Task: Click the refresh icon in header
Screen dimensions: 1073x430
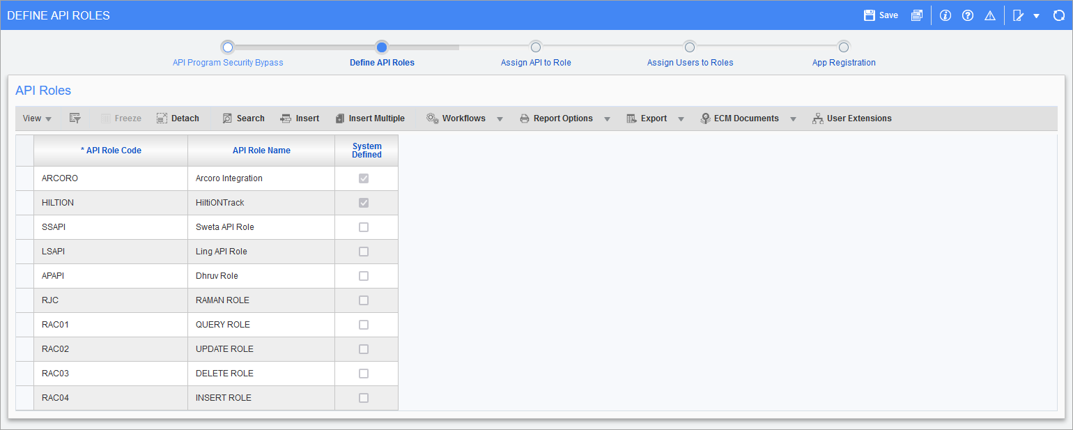Action: (1058, 15)
